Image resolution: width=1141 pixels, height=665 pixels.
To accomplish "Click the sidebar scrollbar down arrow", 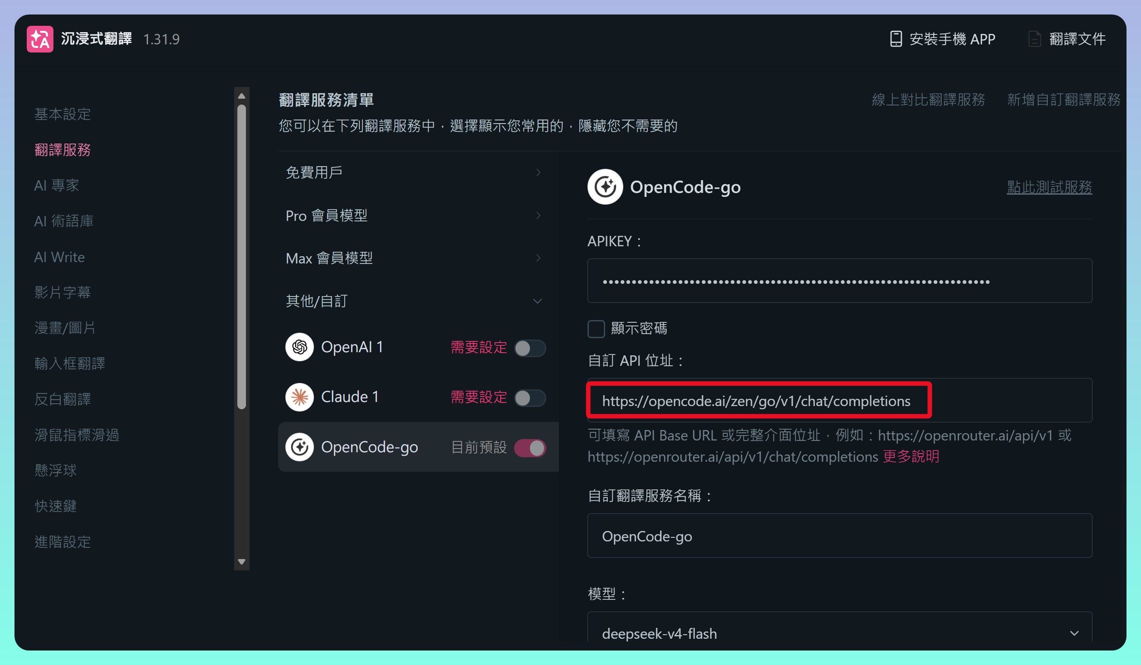I will pyautogui.click(x=241, y=562).
